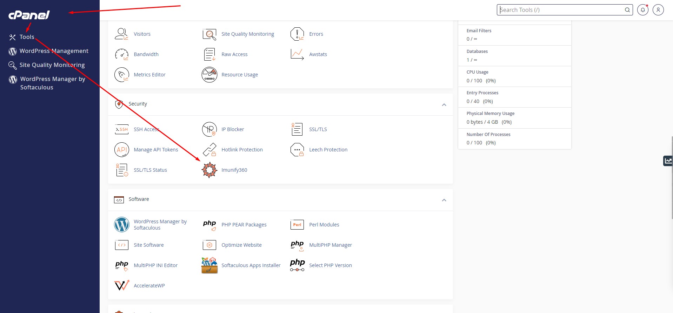Open the Imunify360 security icon

[x=209, y=170]
